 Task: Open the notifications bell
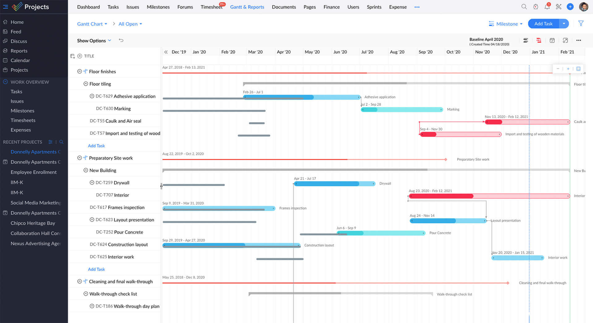point(547,7)
